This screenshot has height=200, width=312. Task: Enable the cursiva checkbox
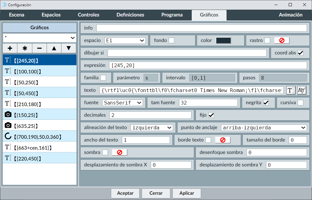click(x=301, y=103)
